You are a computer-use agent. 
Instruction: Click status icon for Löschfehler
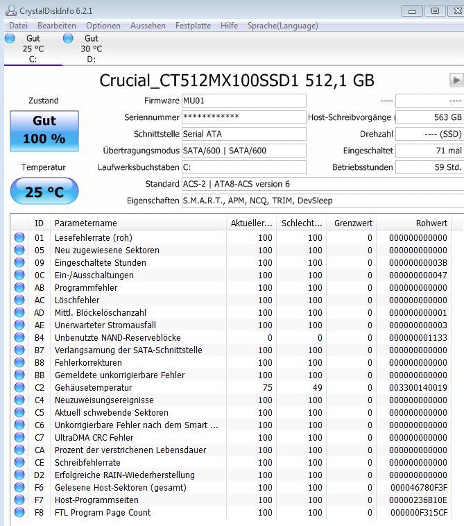pyautogui.click(x=19, y=300)
